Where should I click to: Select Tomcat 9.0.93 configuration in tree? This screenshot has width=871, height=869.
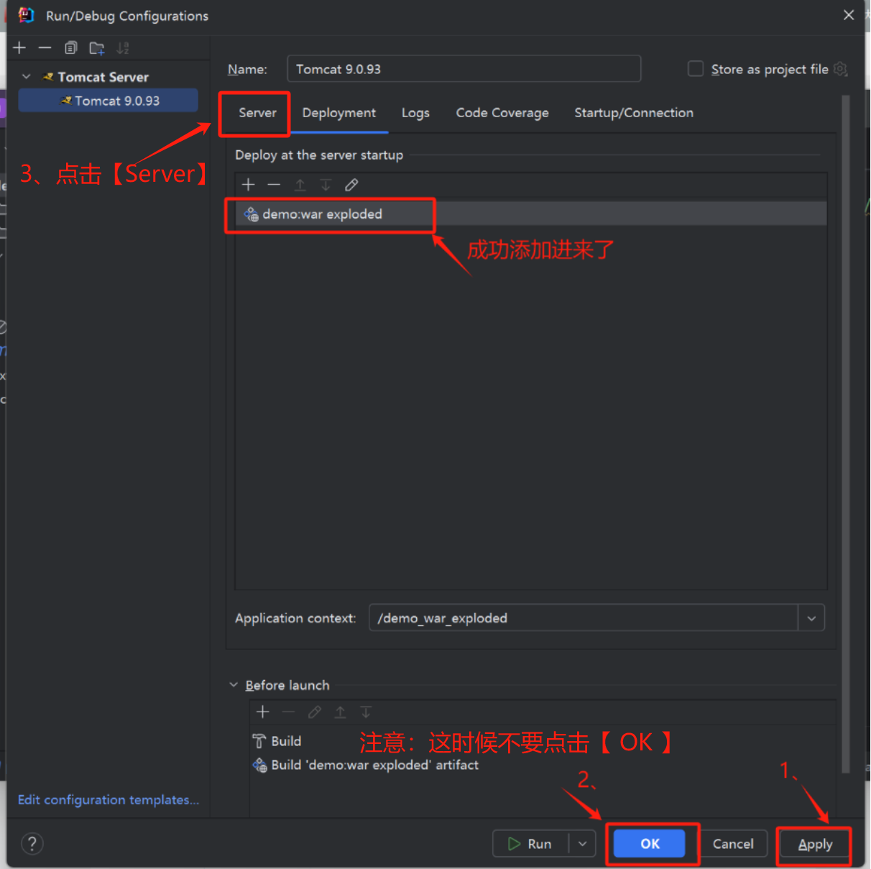(x=108, y=101)
